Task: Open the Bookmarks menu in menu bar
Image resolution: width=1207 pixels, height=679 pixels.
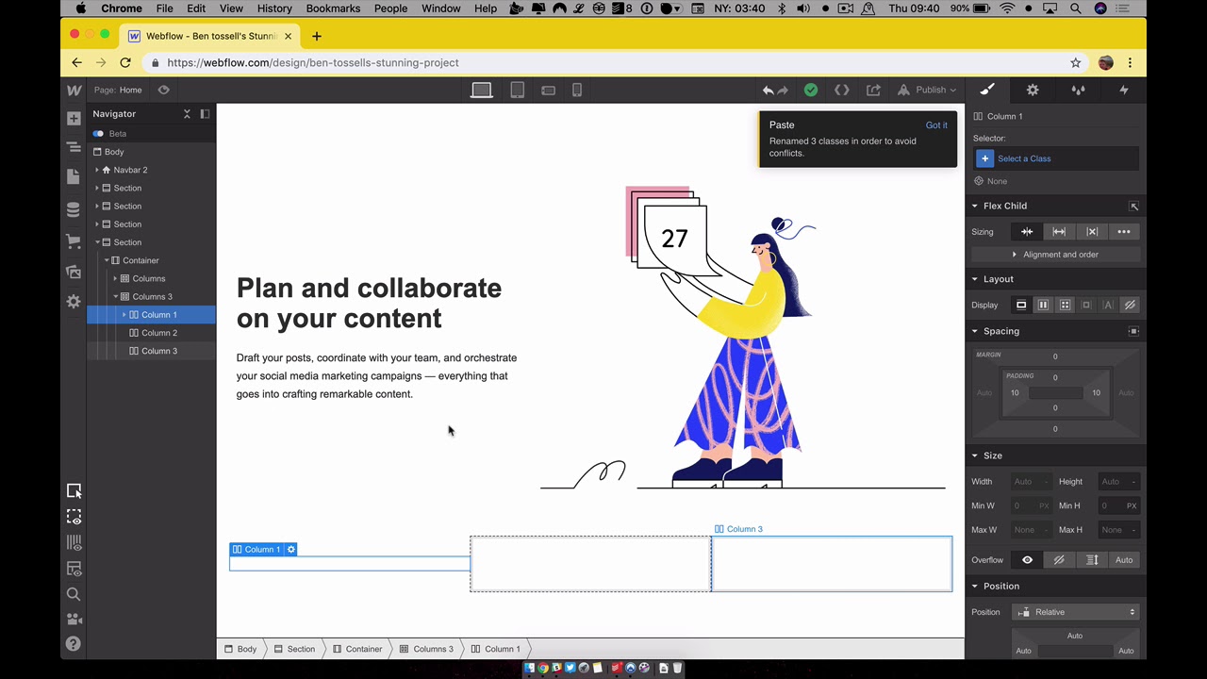Action: point(333,8)
